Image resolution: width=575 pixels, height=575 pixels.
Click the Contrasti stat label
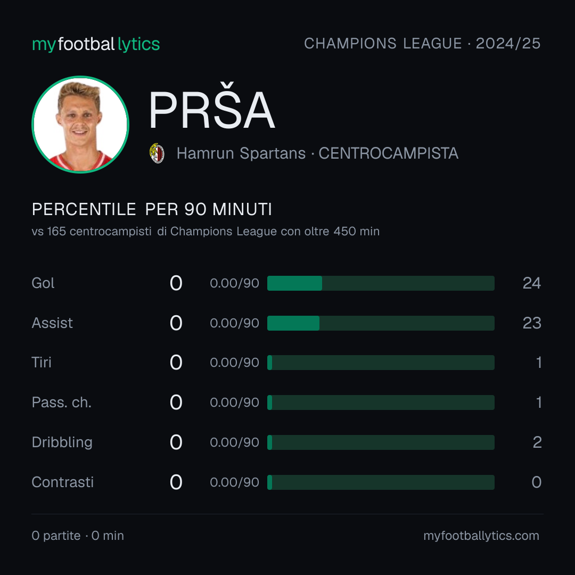[63, 482]
